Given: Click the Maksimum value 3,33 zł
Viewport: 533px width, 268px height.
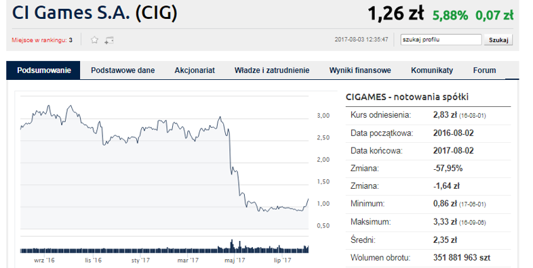Looking at the screenshot, I should (445, 222).
